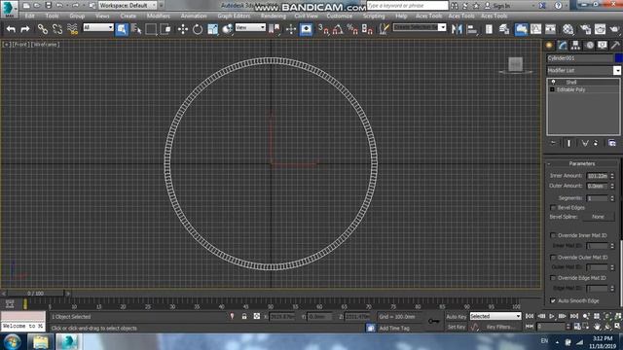Click the time slider 0/100 handle
This screenshot has height=350, width=623.
point(35,294)
